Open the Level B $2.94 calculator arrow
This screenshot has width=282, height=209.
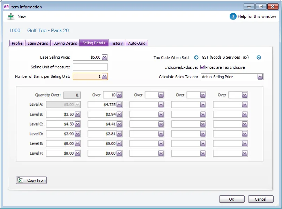119,114
